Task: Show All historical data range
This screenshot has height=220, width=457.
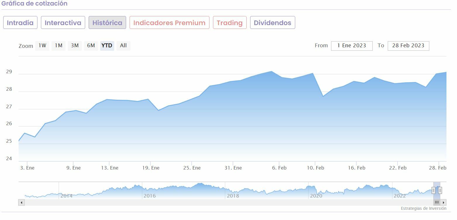Action: [123, 46]
